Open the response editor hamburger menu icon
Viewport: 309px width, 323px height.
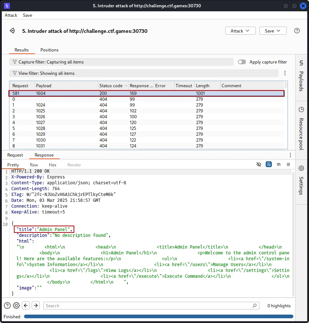point(288,164)
